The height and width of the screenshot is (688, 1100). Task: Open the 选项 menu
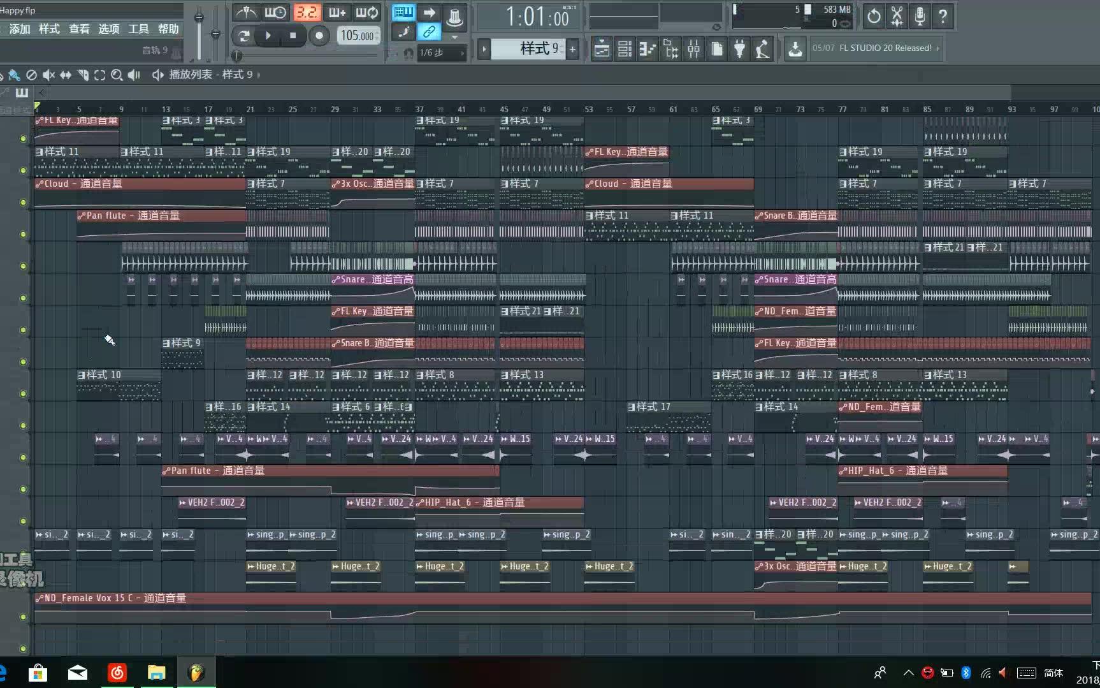click(108, 29)
